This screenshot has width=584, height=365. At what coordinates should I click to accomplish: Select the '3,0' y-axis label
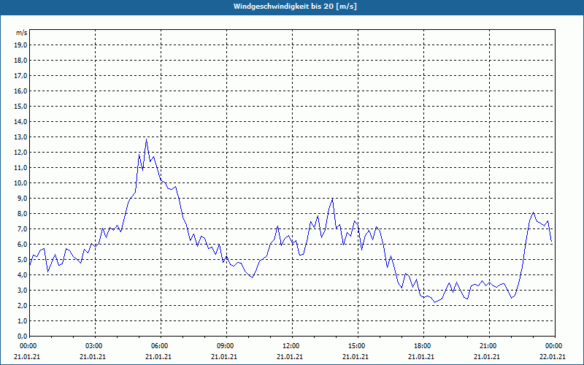22,290
